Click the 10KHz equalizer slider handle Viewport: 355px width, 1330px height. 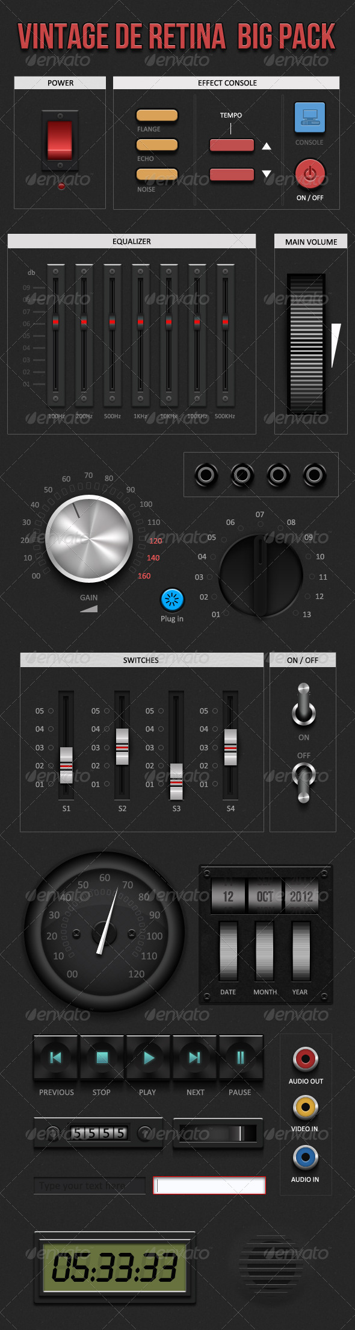[x=168, y=322]
